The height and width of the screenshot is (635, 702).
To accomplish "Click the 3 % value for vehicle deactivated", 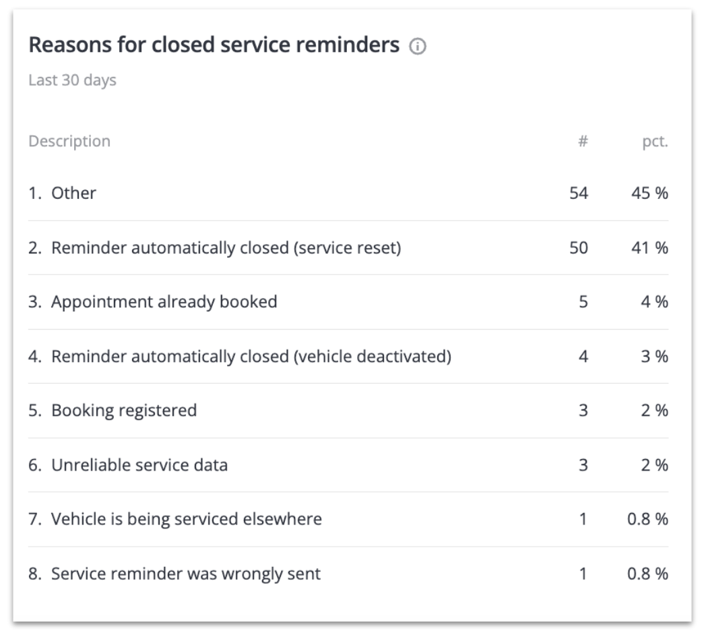I will [655, 357].
